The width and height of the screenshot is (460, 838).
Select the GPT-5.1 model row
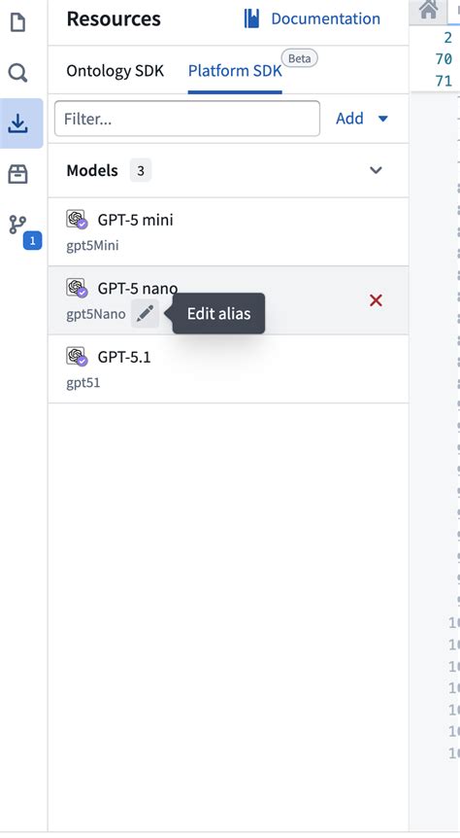point(228,369)
